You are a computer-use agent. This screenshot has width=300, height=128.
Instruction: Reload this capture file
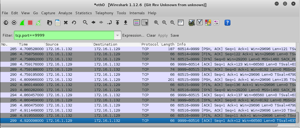[x=74, y=23]
